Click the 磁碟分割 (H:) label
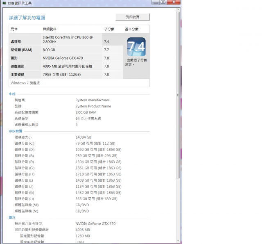This screenshot has height=244, width=262. 25,174
